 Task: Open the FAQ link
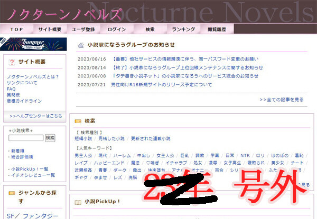point(11,89)
